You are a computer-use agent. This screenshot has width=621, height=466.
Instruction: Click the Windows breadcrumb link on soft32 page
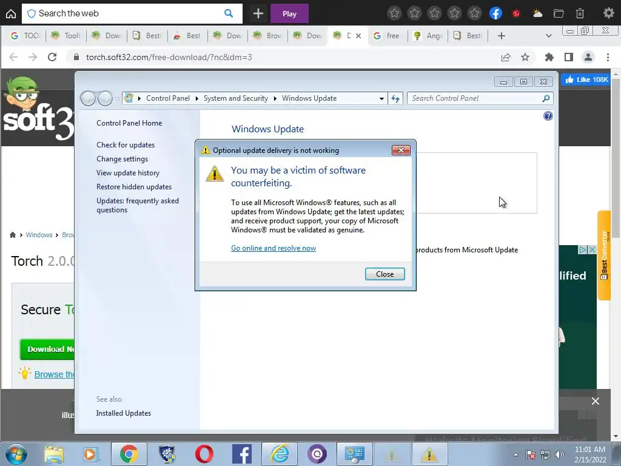point(39,235)
